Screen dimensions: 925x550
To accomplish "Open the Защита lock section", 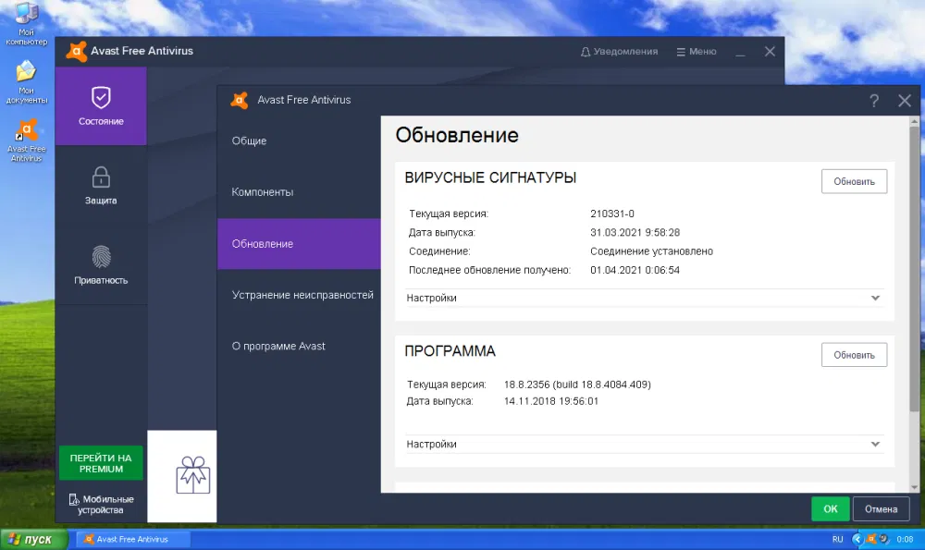I will pos(101,185).
